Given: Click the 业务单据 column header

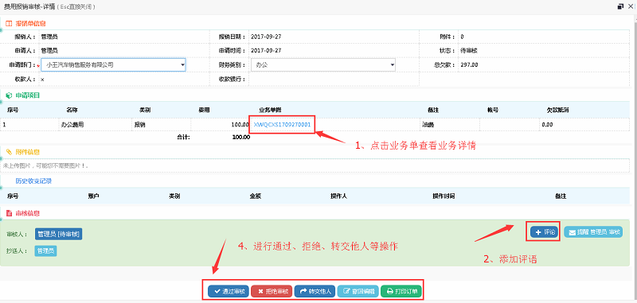Looking at the screenshot, I should (x=270, y=110).
